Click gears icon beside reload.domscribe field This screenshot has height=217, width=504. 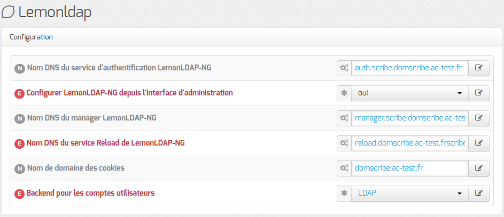click(x=344, y=143)
